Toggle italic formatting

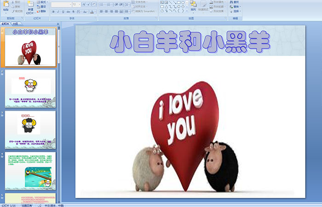[58, 12]
